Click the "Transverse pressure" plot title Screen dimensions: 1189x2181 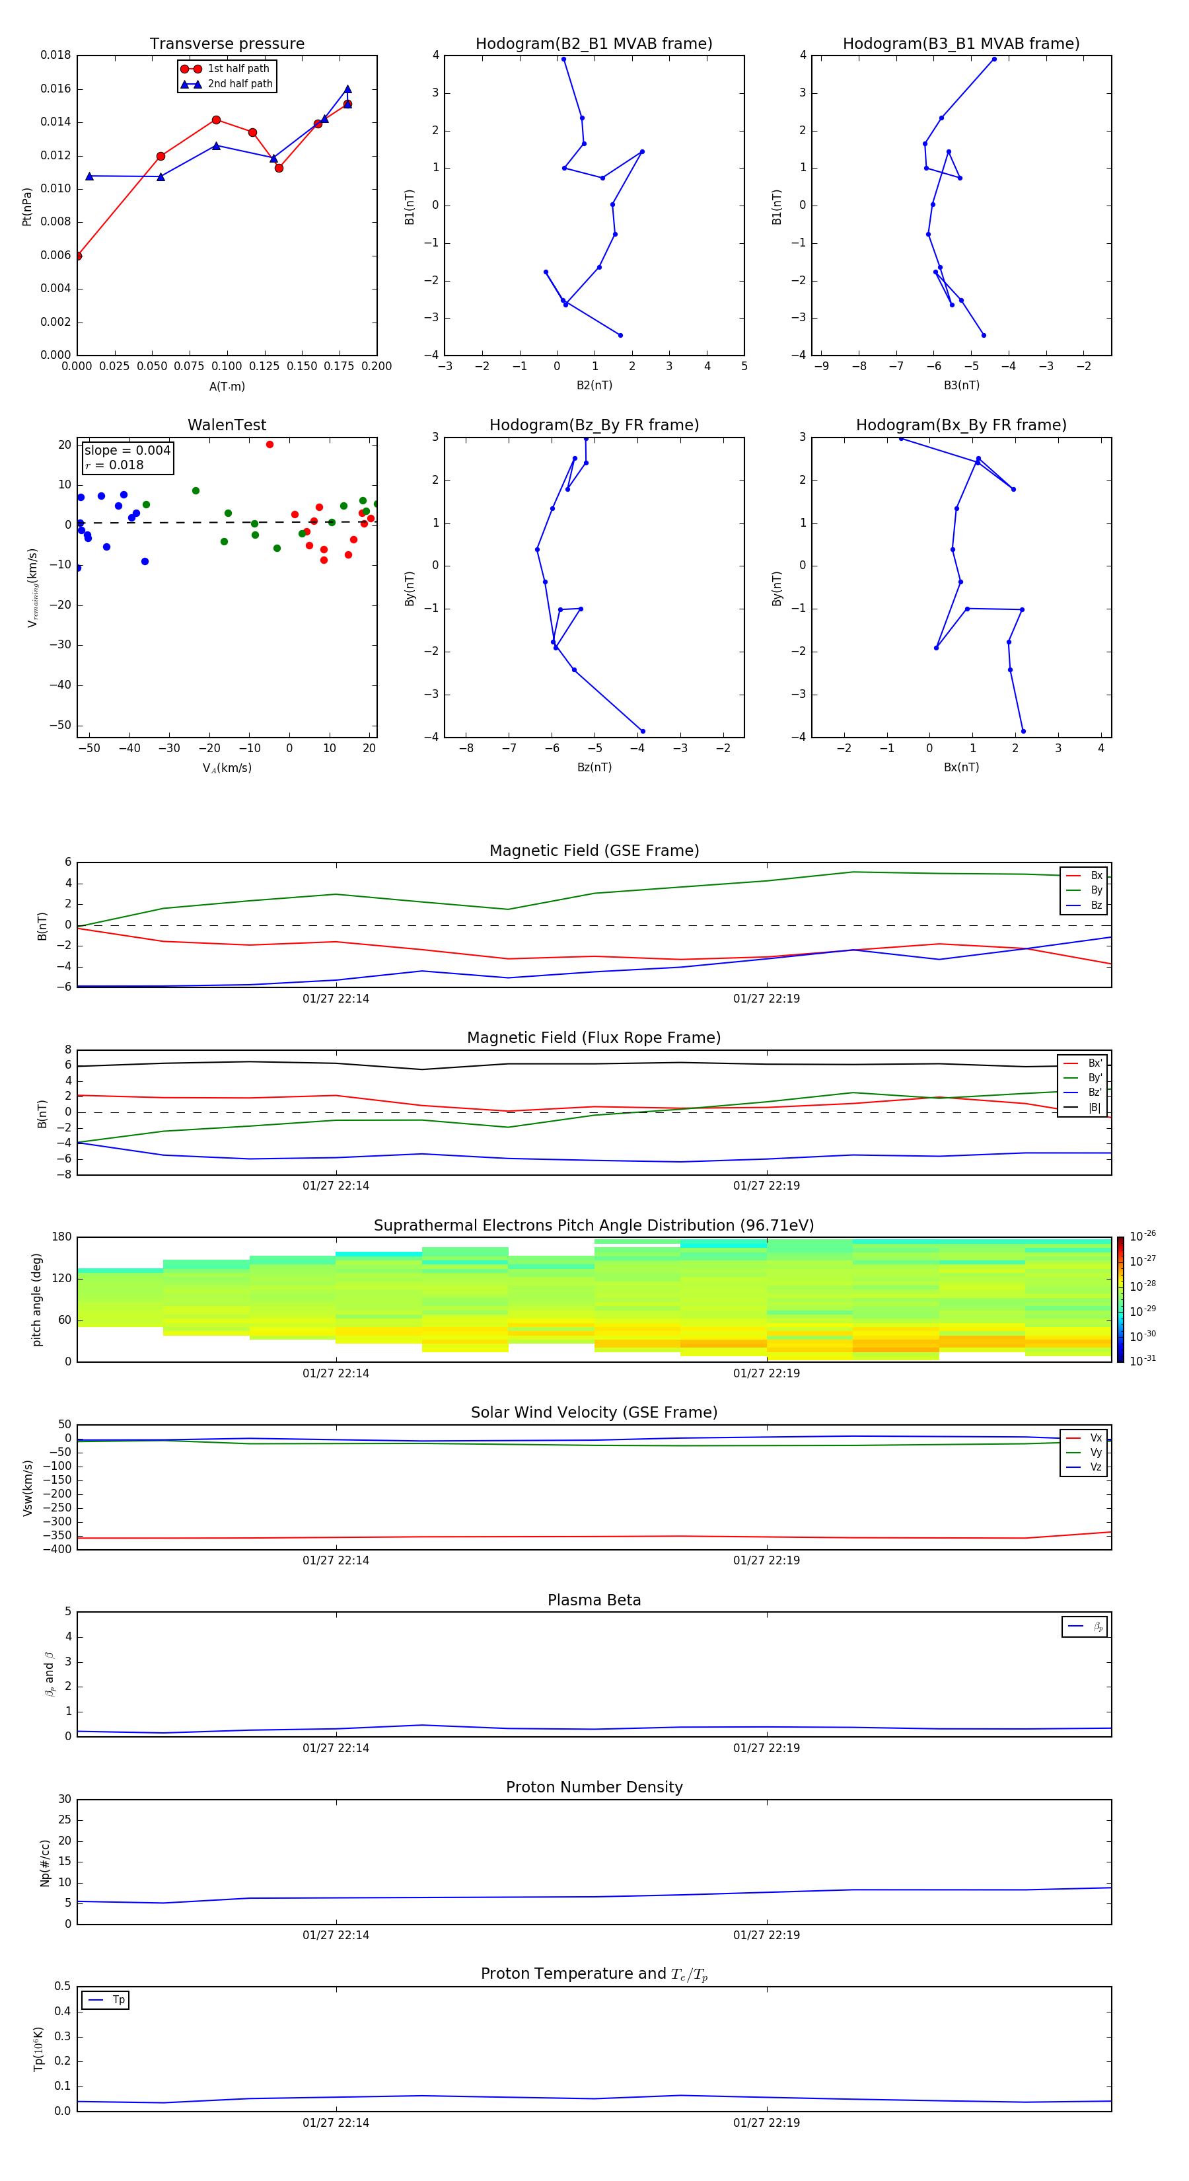point(227,44)
